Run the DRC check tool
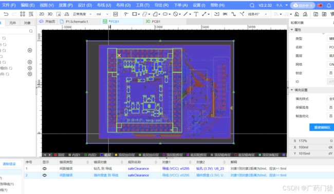Image resolution: width=334 pixels, height=194 pixels. 225,14
